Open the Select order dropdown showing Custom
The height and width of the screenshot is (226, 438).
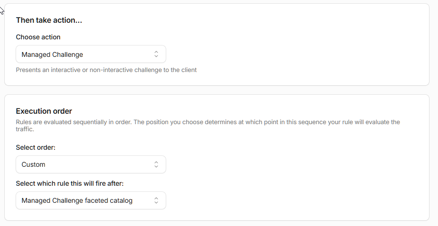[x=91, y=164]
